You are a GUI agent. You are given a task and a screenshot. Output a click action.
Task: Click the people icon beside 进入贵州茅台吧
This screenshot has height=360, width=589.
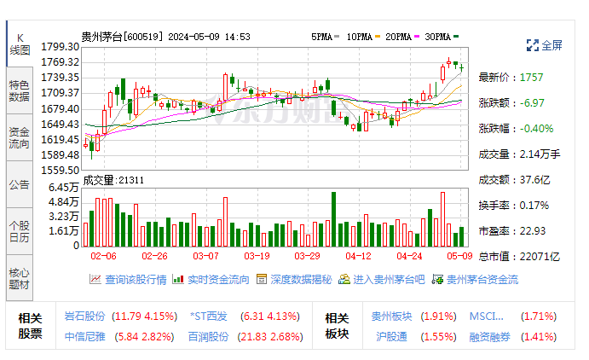click(344, 279)
